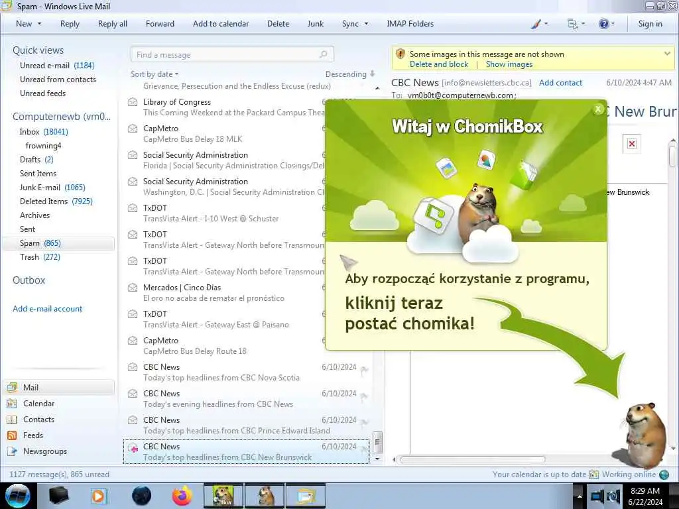Screen dimensions: 679x509
Task: Open the Junk E-mail folder
Action: click(x=52, y=187)
